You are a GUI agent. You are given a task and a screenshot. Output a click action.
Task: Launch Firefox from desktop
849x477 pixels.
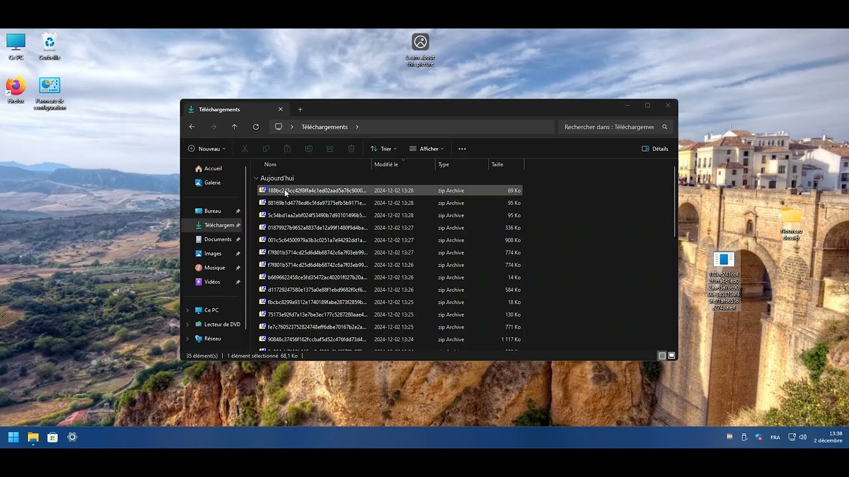click(x=16, y=90)
